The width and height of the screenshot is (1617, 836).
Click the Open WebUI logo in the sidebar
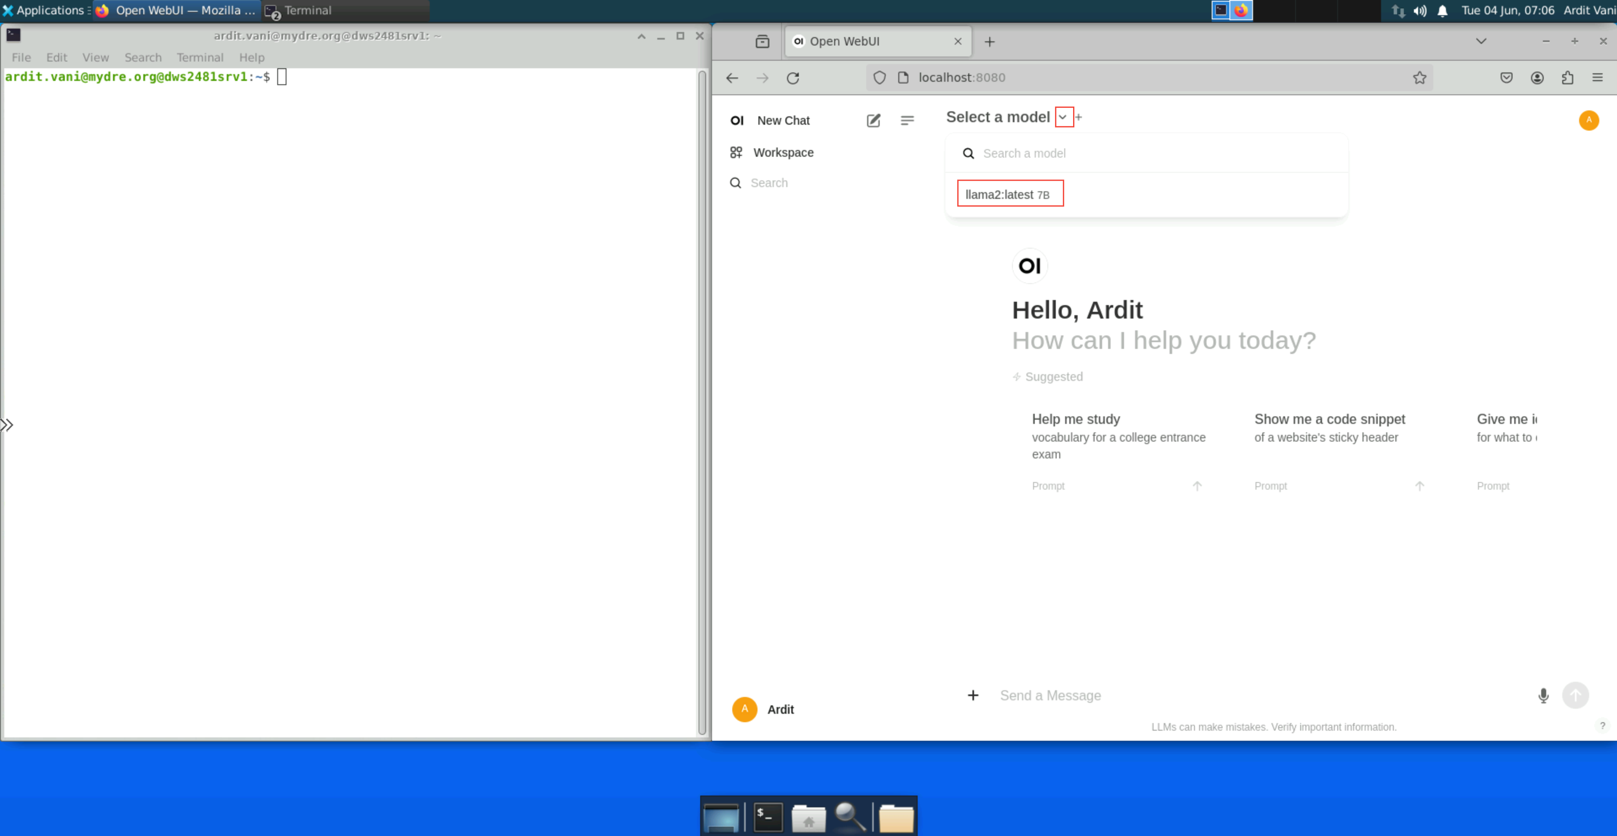[737, 120]
